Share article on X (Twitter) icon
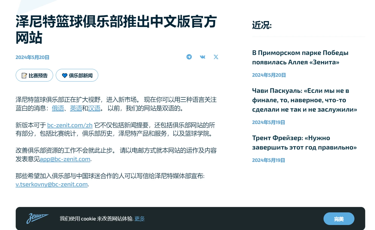This screenshot has width=375, height=230. (216, 57)
